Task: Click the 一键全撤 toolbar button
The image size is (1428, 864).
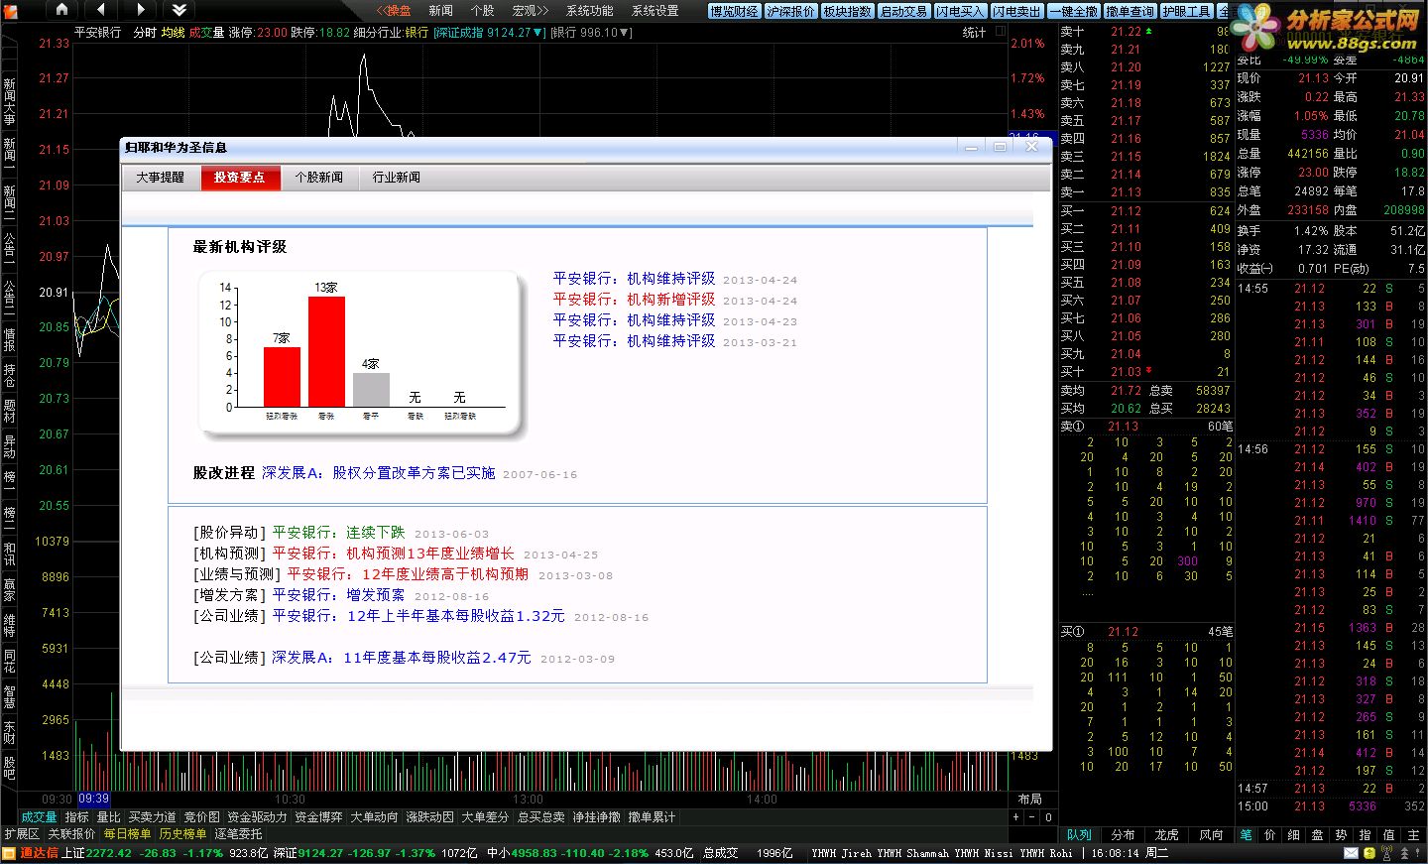Action: click(x=1073, y=11)
